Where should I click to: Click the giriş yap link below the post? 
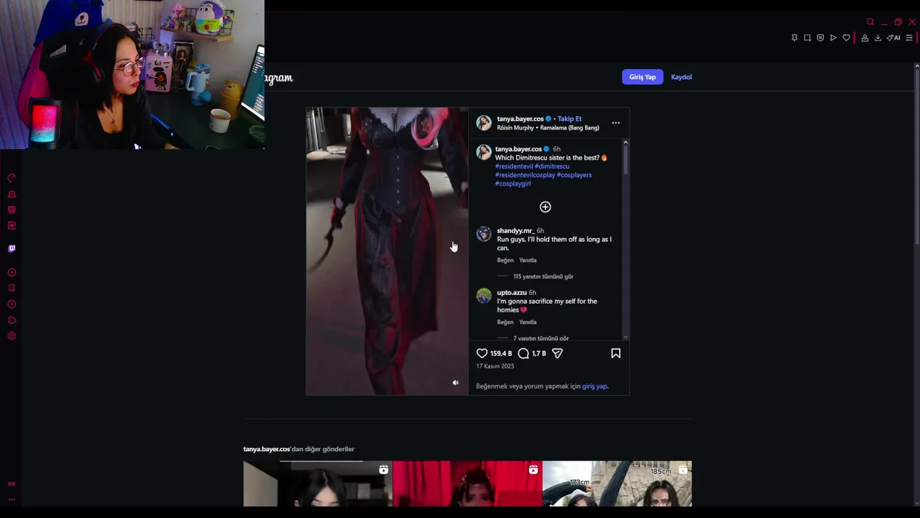594,386
